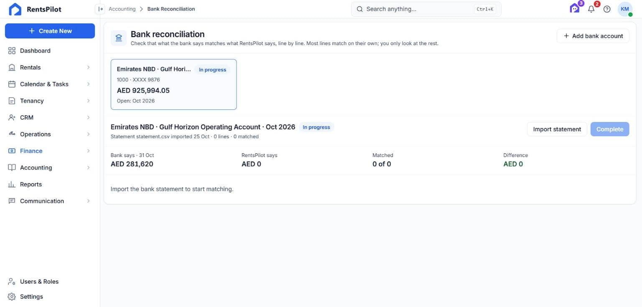Open the help question mark icon
This screenshot has width=642, height=307.
(x=607, y=9)
